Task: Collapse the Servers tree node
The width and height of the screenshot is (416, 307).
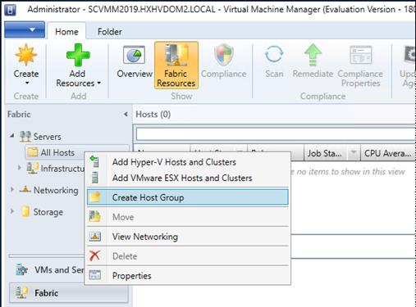Action: click(12, 136)
